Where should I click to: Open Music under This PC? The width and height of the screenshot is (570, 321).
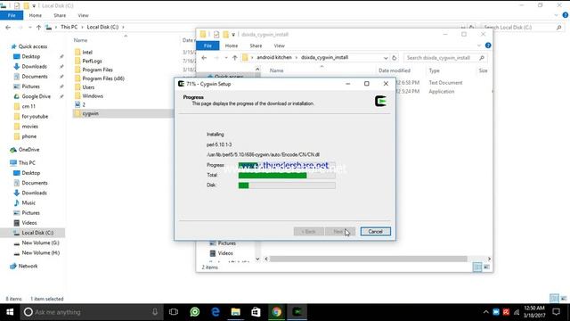28,202
